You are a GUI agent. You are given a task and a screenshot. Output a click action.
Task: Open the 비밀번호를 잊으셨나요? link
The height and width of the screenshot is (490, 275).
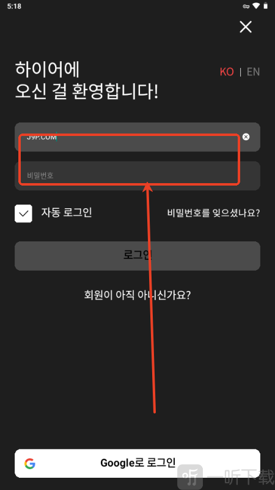pyautogui.click(x=213, y=213)
